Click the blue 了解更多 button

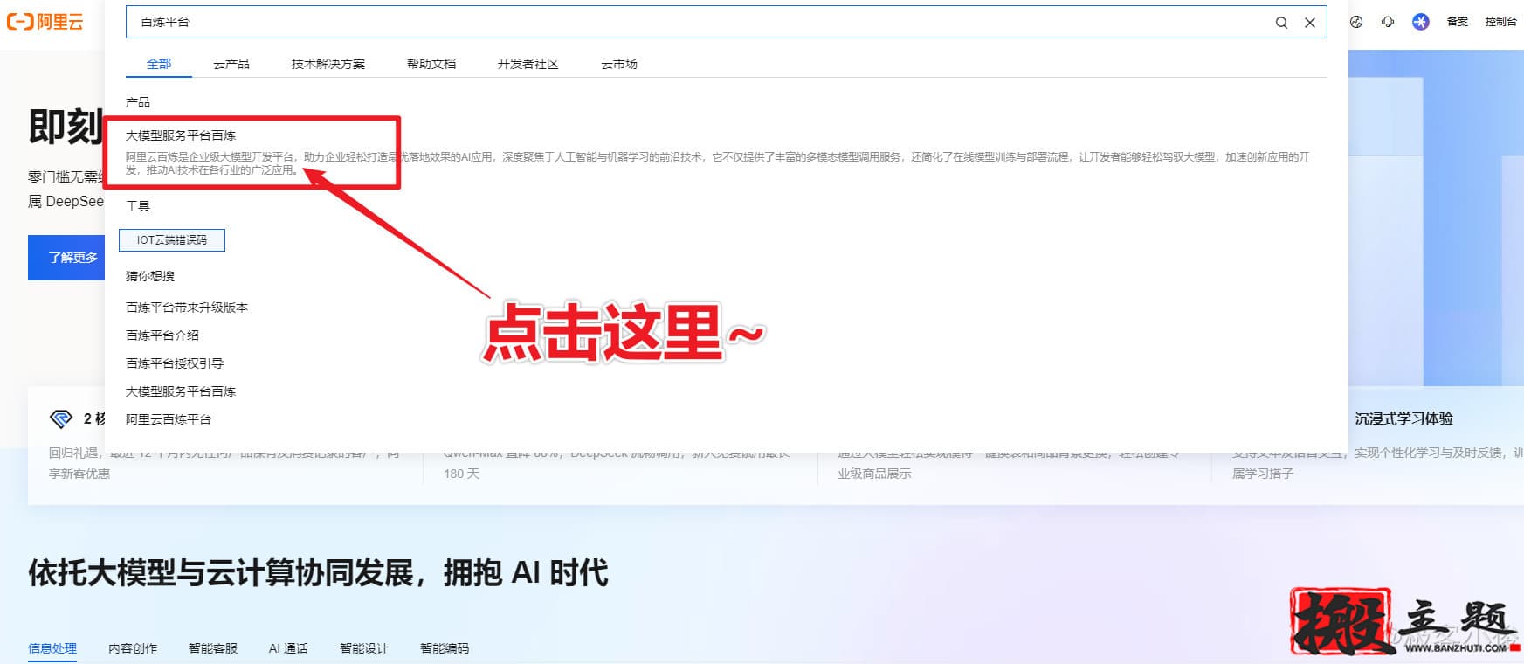pyautogui.click(x=67, y=258)
